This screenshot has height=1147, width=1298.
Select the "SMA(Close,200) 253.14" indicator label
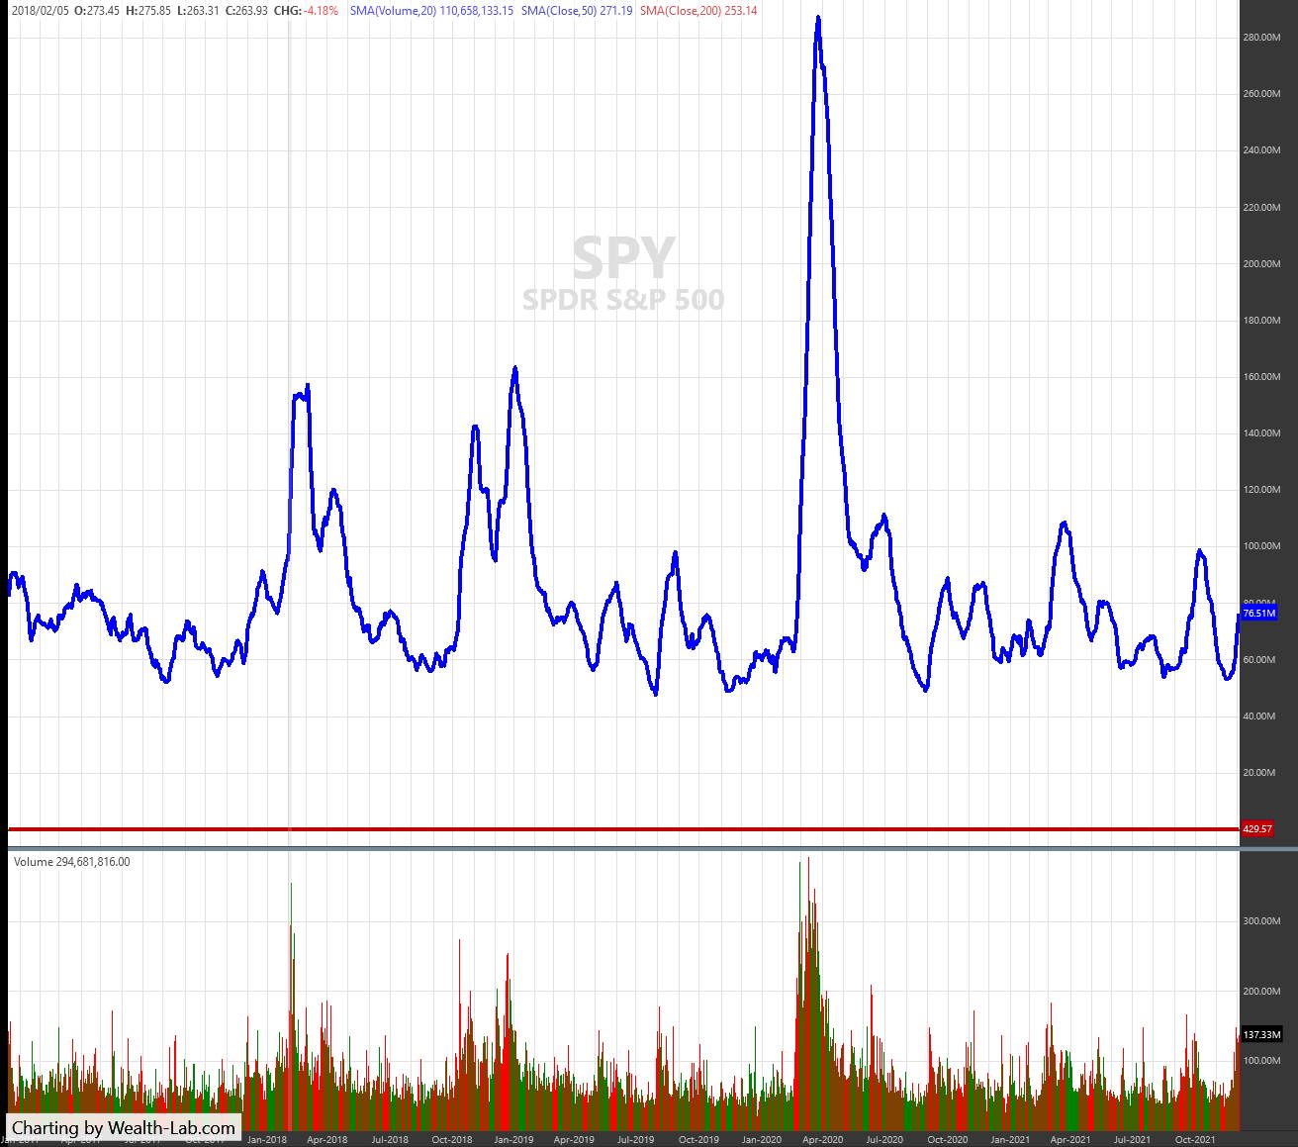(699, 11)
